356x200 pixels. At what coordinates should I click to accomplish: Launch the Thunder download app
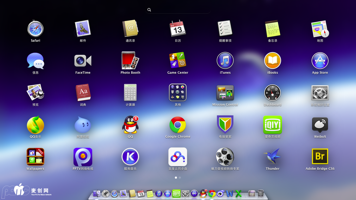pos(273,157)
